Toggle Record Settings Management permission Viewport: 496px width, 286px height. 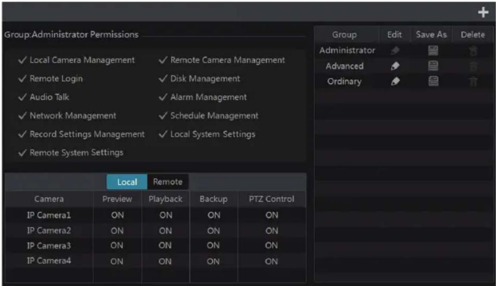[82, 134]
